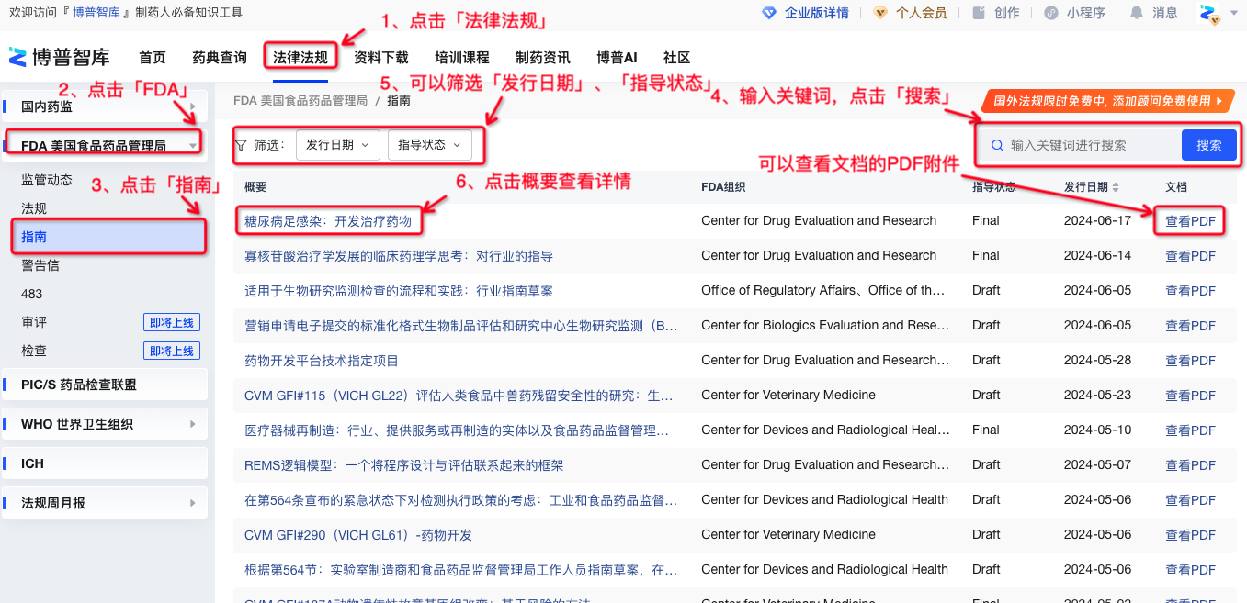Click 查看PDF for the 2024-05-07 row
1247x603 pixels.
point(1190,465)
